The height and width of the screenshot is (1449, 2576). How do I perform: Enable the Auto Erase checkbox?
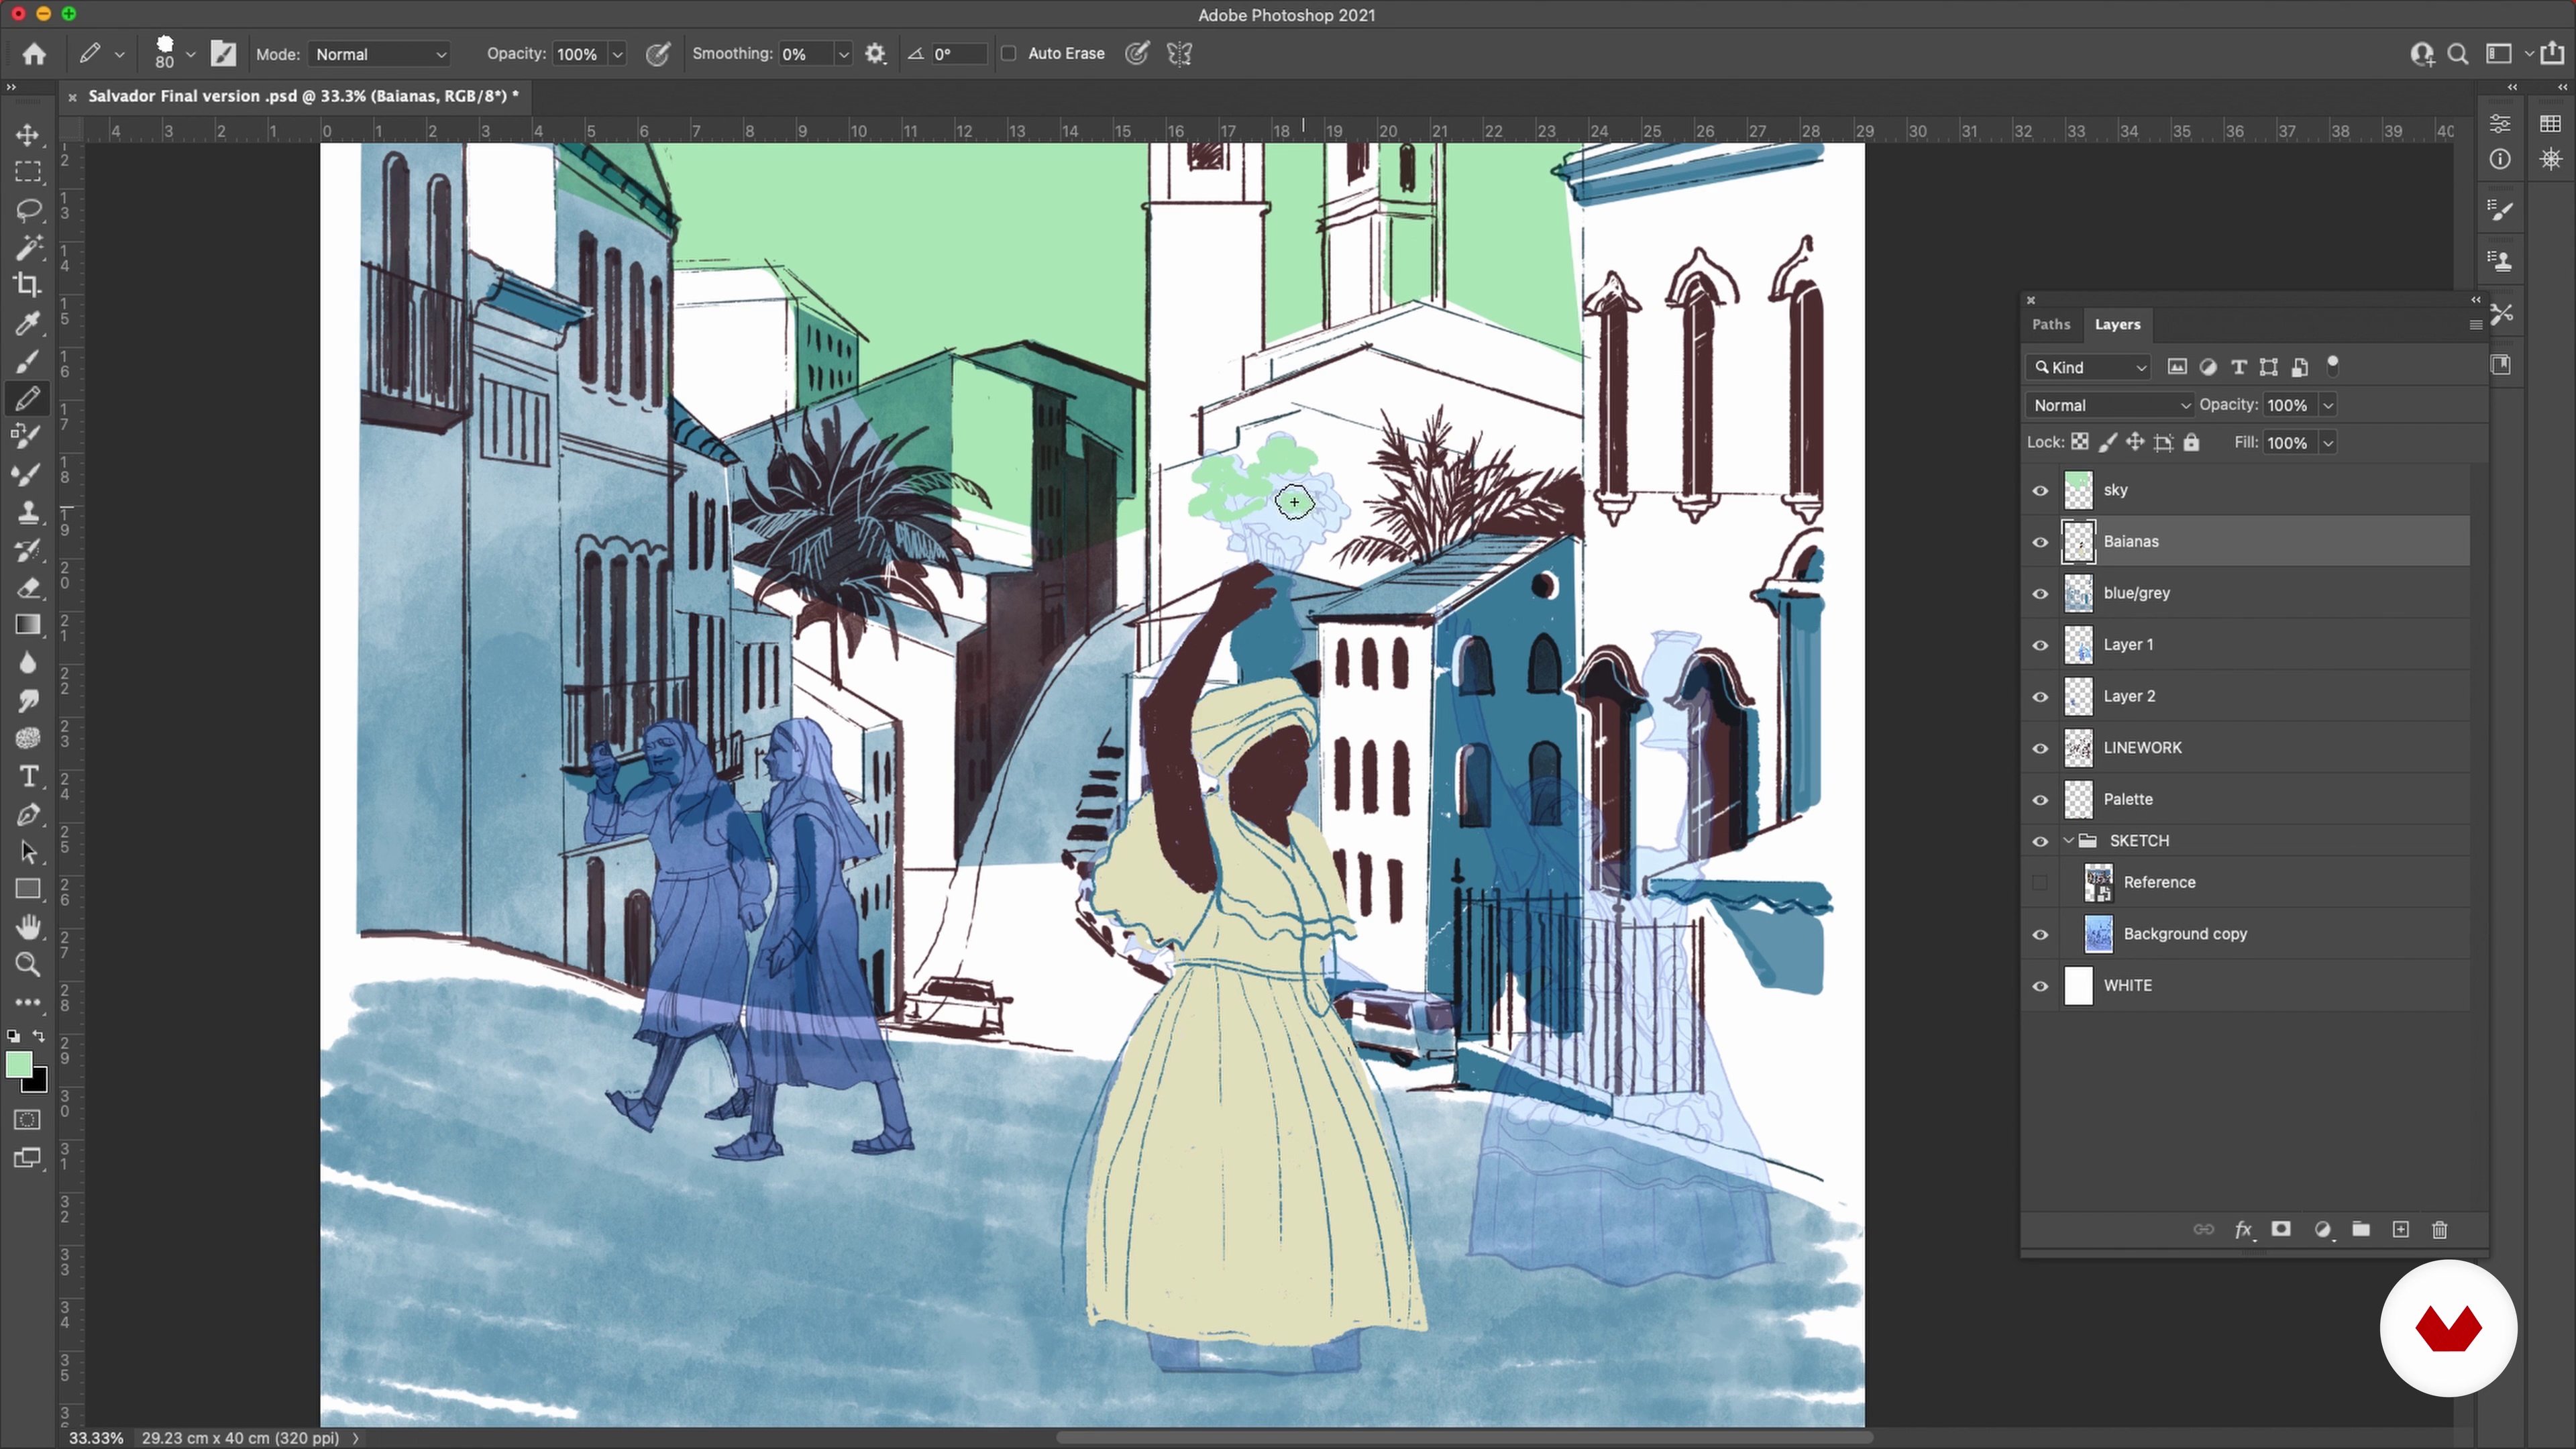click(1009, 54)
